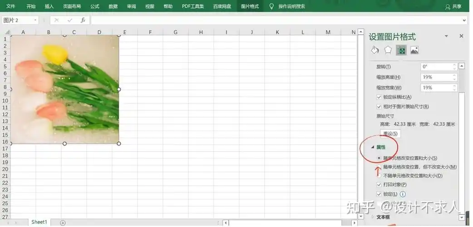Open the Effects pentagon tab icon

[388, 50]
